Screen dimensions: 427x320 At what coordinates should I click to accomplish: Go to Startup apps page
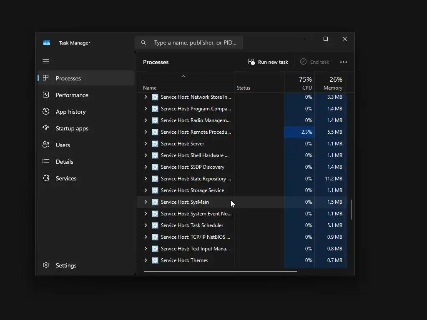(x=86, y=128)
